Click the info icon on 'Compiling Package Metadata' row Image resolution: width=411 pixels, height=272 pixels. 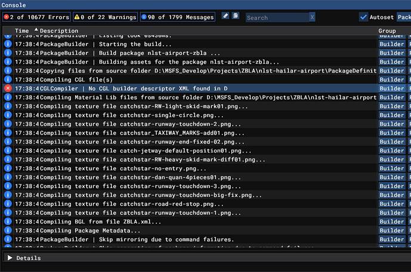pyautogui.click(x=8, y=230)
